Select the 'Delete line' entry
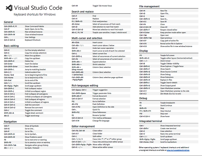Image resolution: width=202 pixels, height=156 pixels. click(29, 61)
